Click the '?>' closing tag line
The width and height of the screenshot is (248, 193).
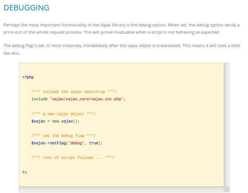[x=25, y=172]
